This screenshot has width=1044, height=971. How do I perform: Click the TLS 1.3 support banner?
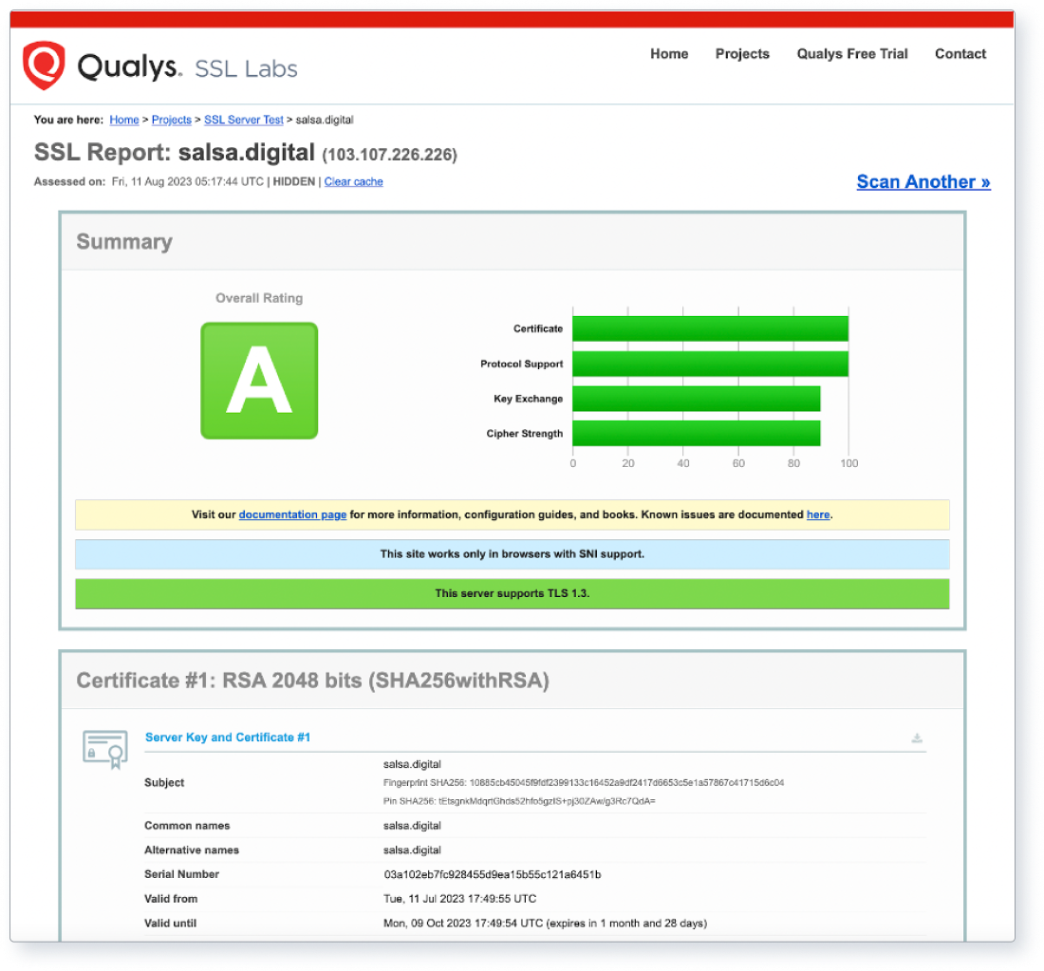513,593
